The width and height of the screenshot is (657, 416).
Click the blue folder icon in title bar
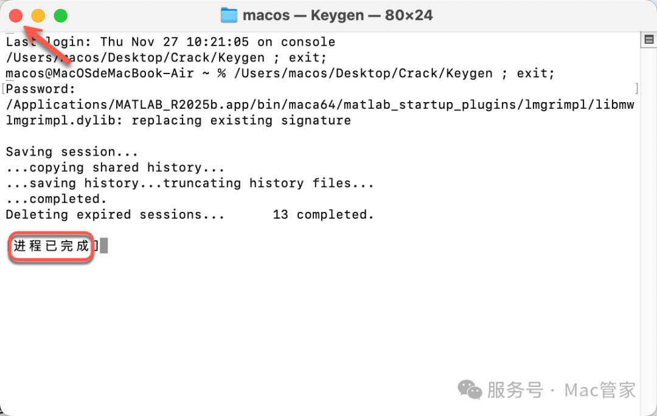point(229,15)
